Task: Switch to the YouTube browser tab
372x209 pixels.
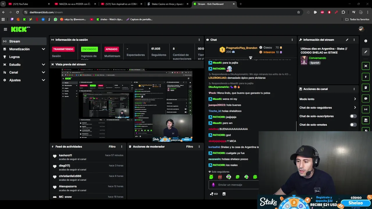Action: point(29,4)
